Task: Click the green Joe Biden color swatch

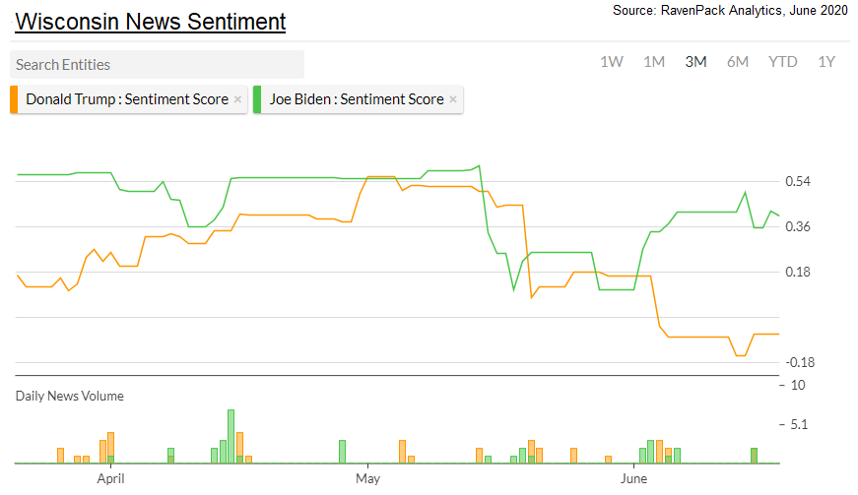Action: pos(257,99)
